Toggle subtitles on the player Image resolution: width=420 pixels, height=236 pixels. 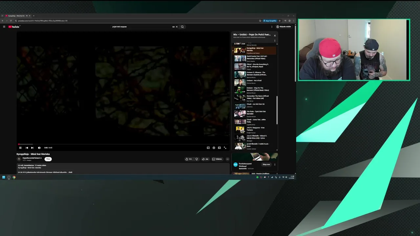coord(208,147)
